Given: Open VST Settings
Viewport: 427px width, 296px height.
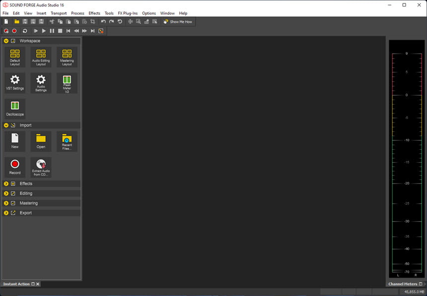Looking at the screenshot, I should click(15, 83).
